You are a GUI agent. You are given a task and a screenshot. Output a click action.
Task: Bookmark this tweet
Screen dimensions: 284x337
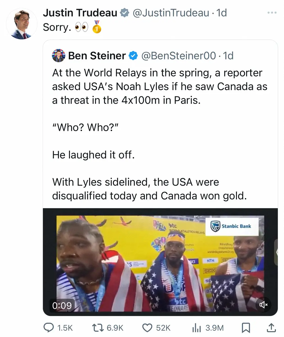pyautogui.click(x=246, y=327)
